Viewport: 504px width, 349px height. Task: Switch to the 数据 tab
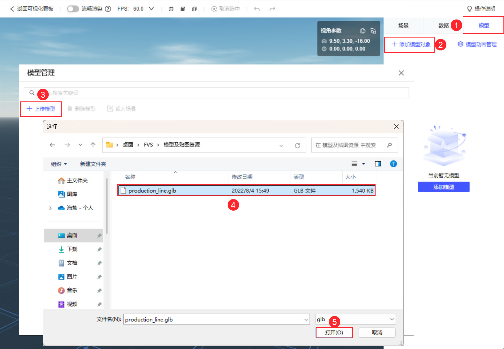click(443, 26)
